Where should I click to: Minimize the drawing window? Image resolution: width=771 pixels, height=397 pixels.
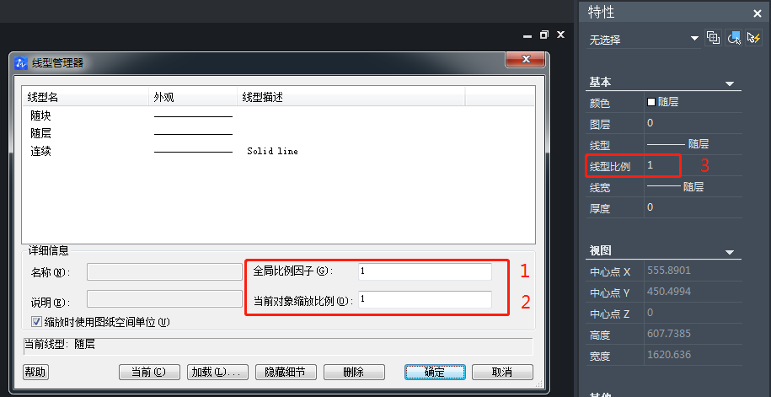click(x=527, y=35)
